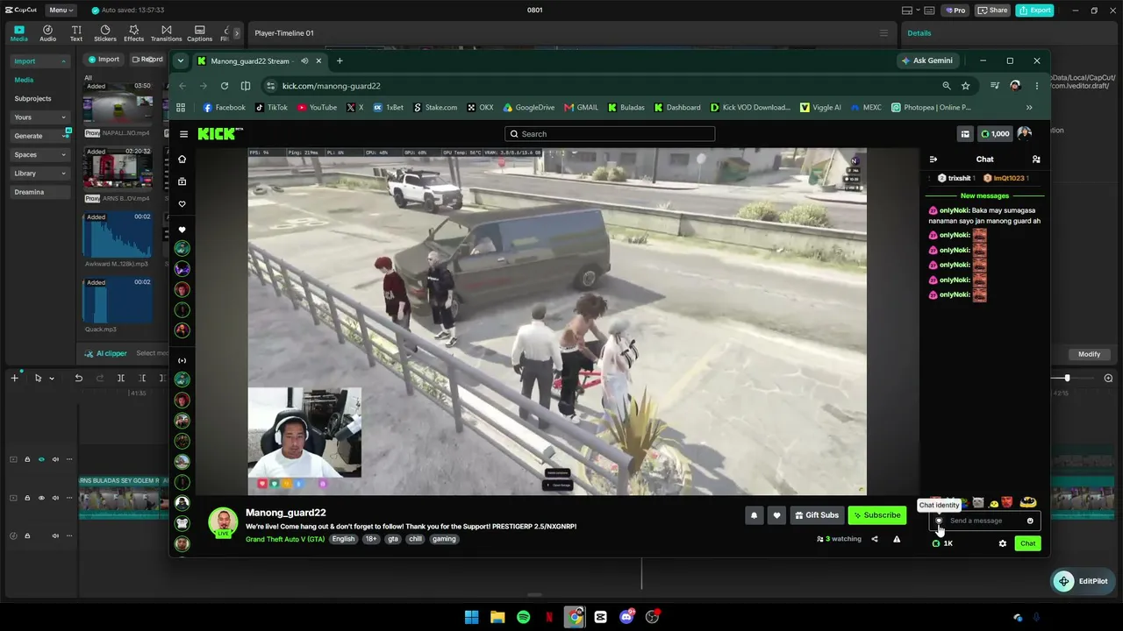The width and height of the screenshot is (1123, 631).
Task: Click the Windows Start button
Action: coord(472,617)
